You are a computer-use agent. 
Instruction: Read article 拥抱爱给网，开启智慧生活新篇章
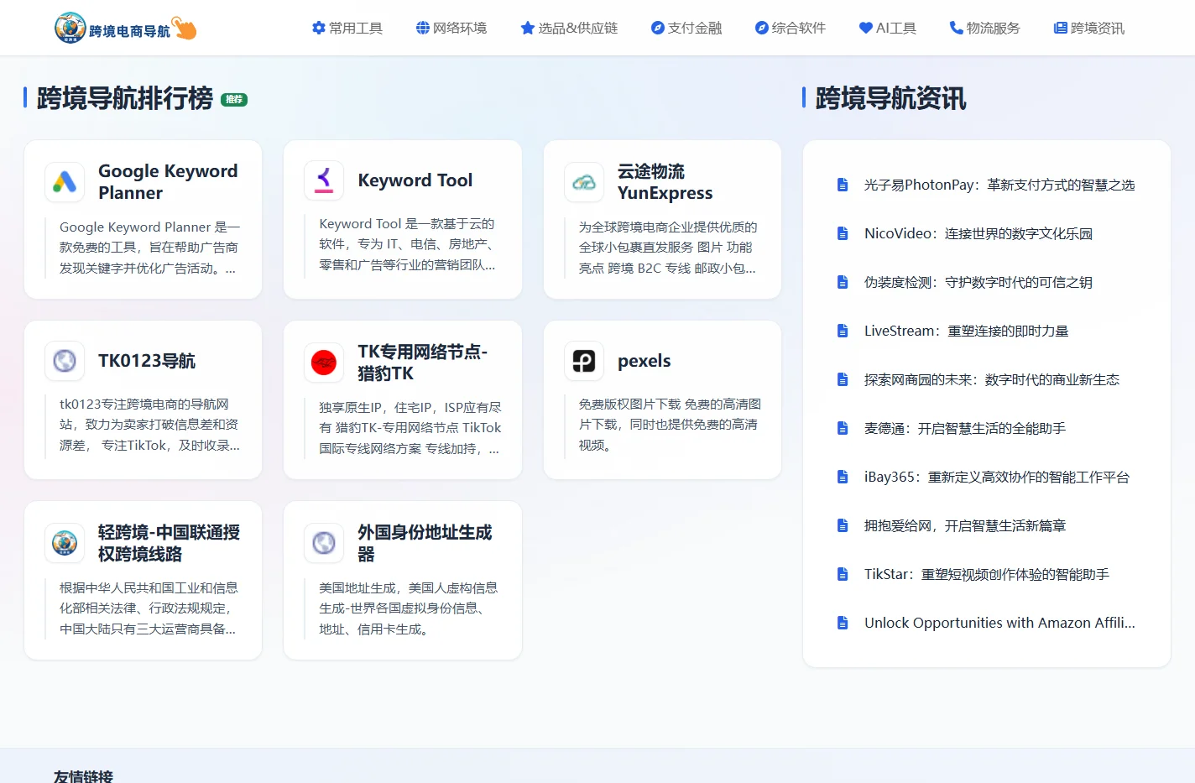tap(965, 525)
